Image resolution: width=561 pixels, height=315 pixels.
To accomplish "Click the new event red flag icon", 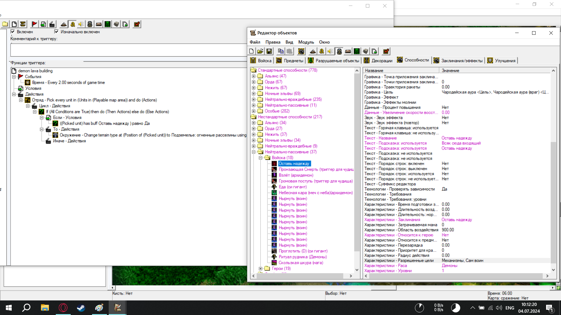I will [34, 24].
